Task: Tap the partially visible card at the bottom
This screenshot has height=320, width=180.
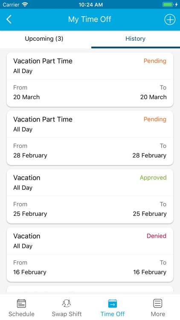Action: 90,290
